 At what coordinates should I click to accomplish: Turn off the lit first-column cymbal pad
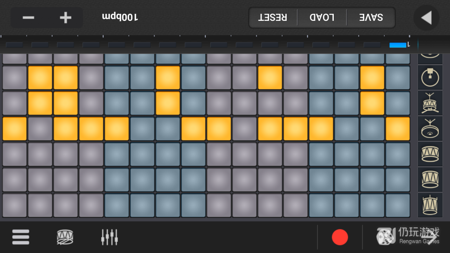tap(15, 129)
